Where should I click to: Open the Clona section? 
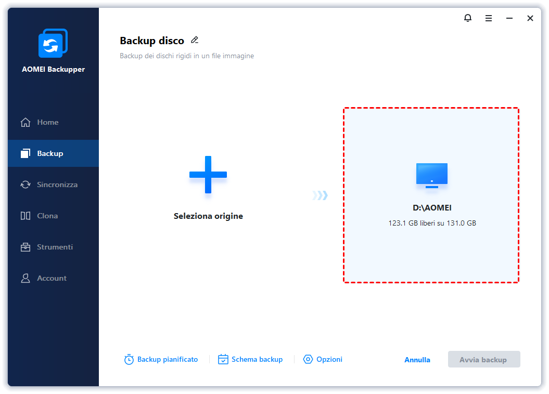(x=53, y=216)
